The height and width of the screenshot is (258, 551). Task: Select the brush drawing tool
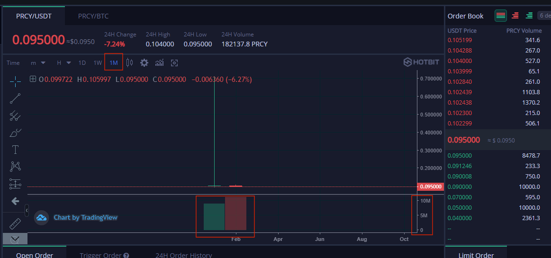15,133
